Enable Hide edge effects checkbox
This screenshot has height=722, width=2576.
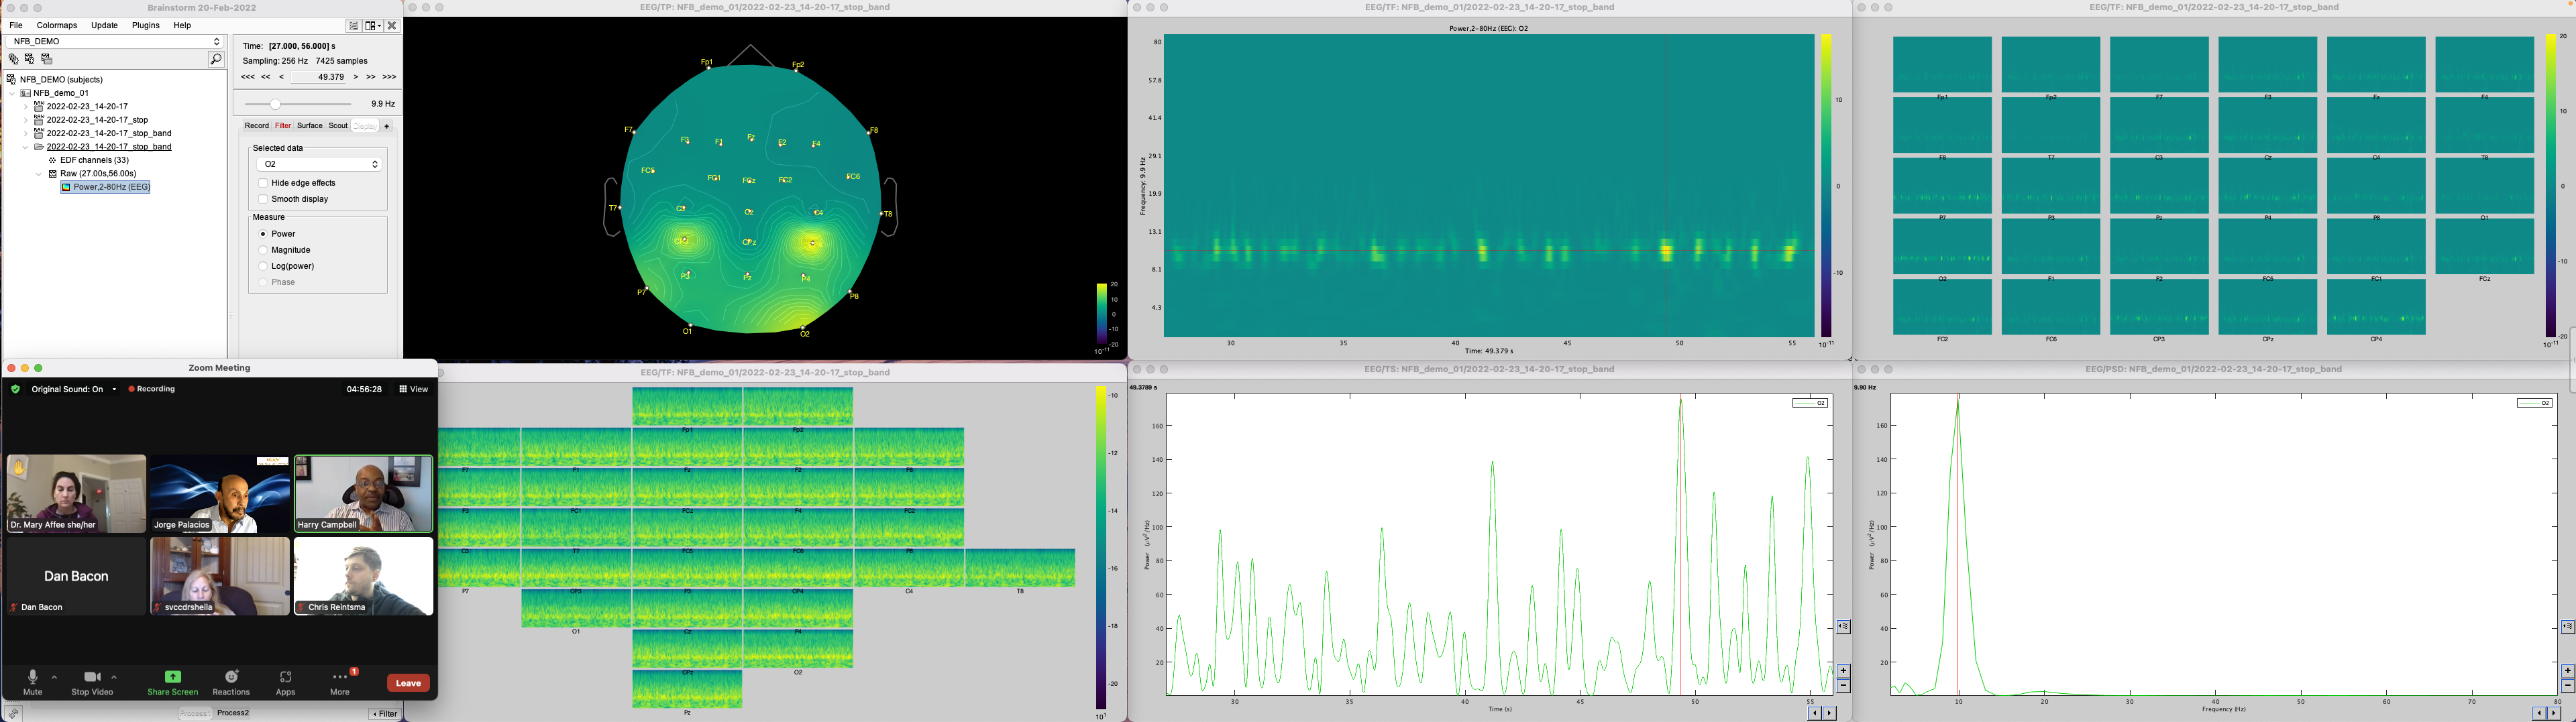coord(264,183)
